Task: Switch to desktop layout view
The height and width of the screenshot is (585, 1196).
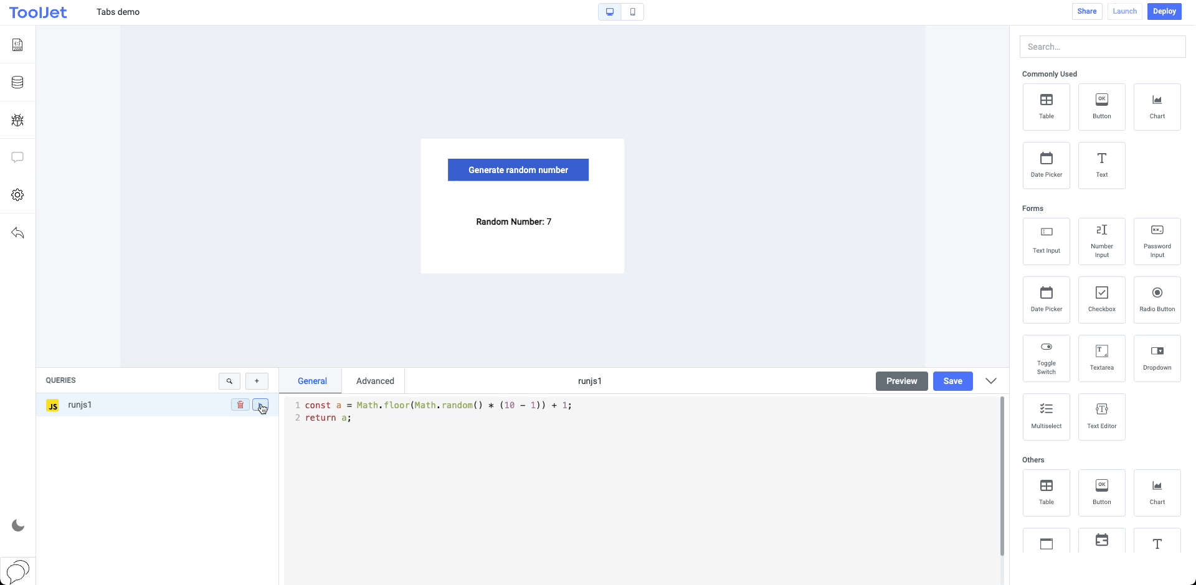Action: tap(610, 12)
